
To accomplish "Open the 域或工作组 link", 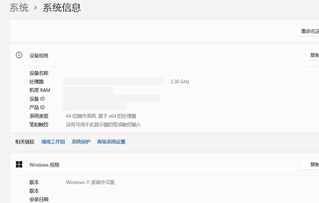I will (53, 142).
